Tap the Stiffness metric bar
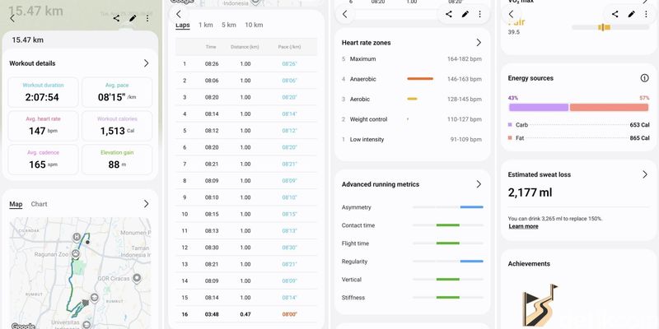The image size is (659, 329). [x=448, y=297]
